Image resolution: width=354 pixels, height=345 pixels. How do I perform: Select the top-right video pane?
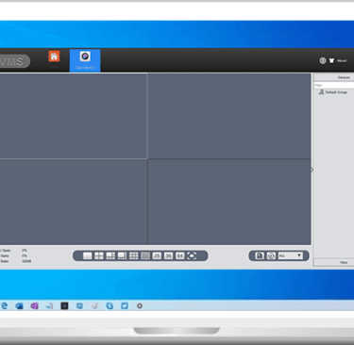pyautogui.click(x=229, y=116)
